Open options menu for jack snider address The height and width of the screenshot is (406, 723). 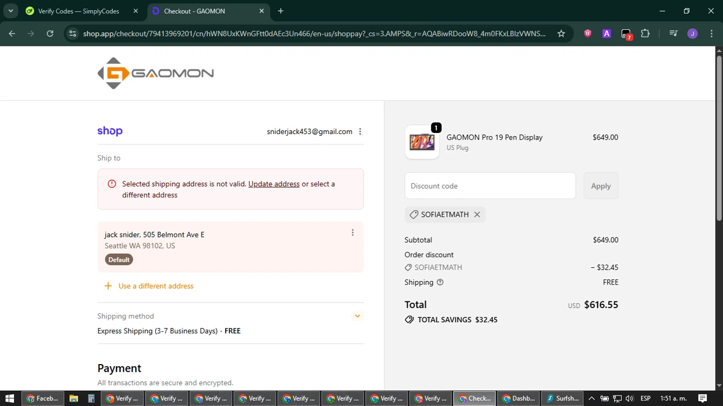[x=352, y=233]
